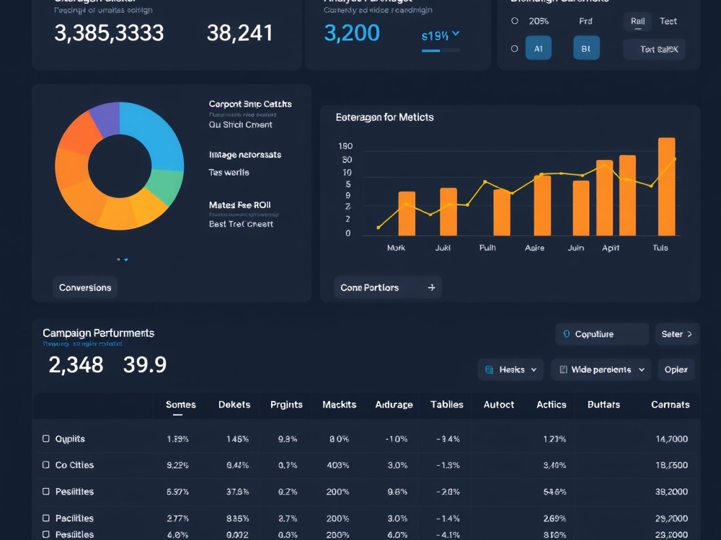This screenshot has width=721, height=540.
Task: Click the 38,241 metric value
Action: click(x=239, y=32)
